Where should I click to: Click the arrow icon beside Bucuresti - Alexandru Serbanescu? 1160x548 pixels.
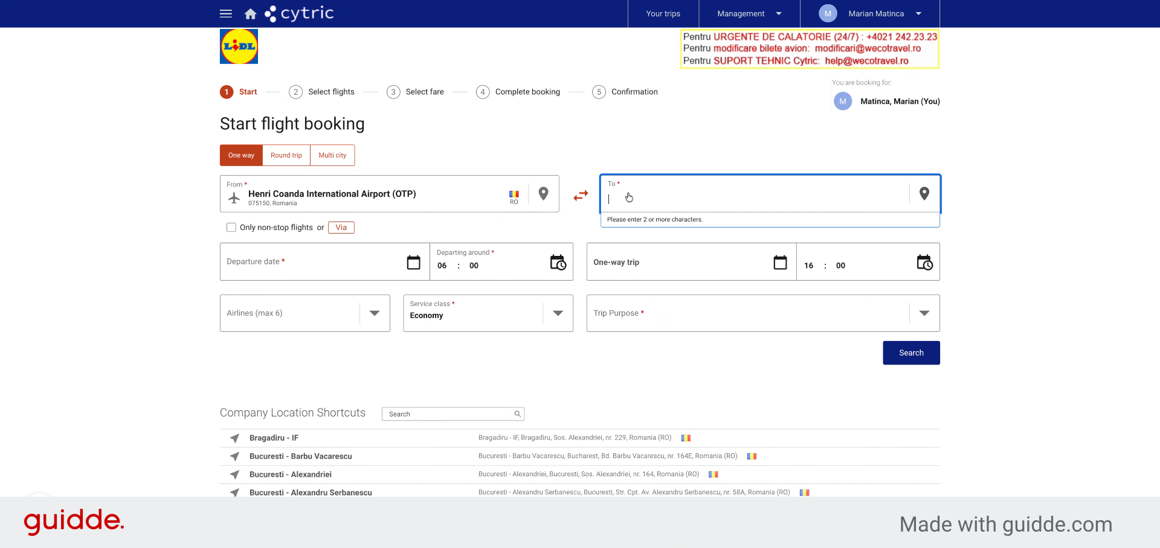(x=234, y=492)
